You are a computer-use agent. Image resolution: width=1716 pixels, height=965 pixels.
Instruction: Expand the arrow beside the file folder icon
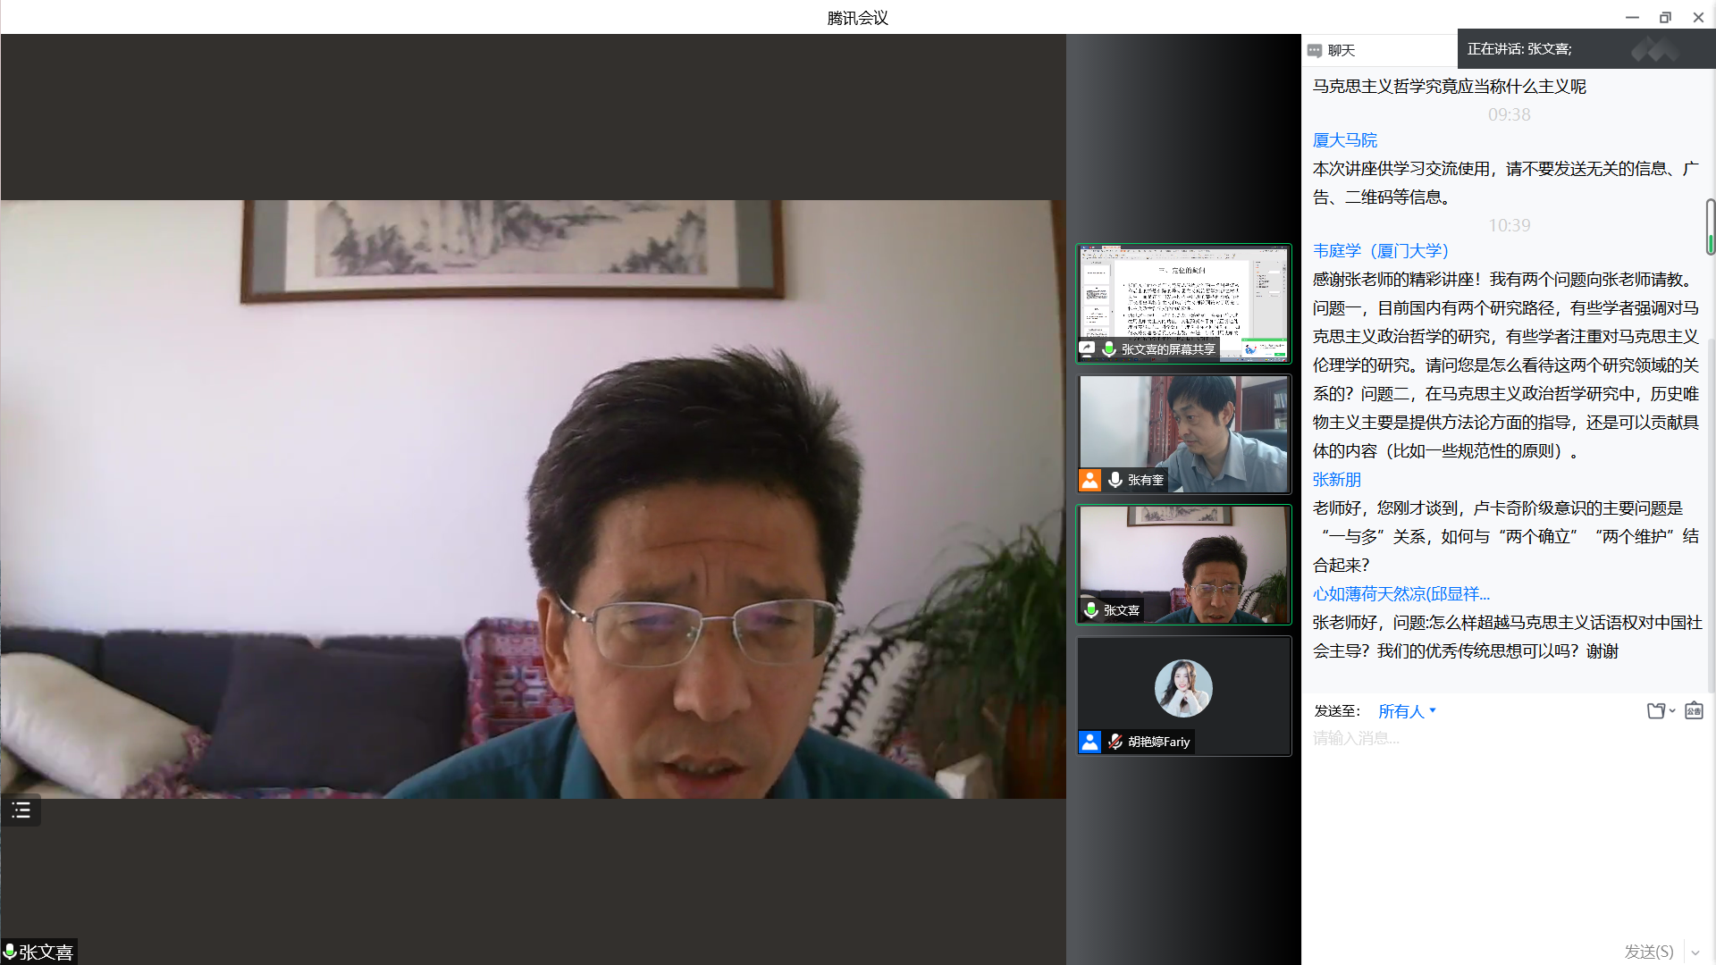point(1673,711)
